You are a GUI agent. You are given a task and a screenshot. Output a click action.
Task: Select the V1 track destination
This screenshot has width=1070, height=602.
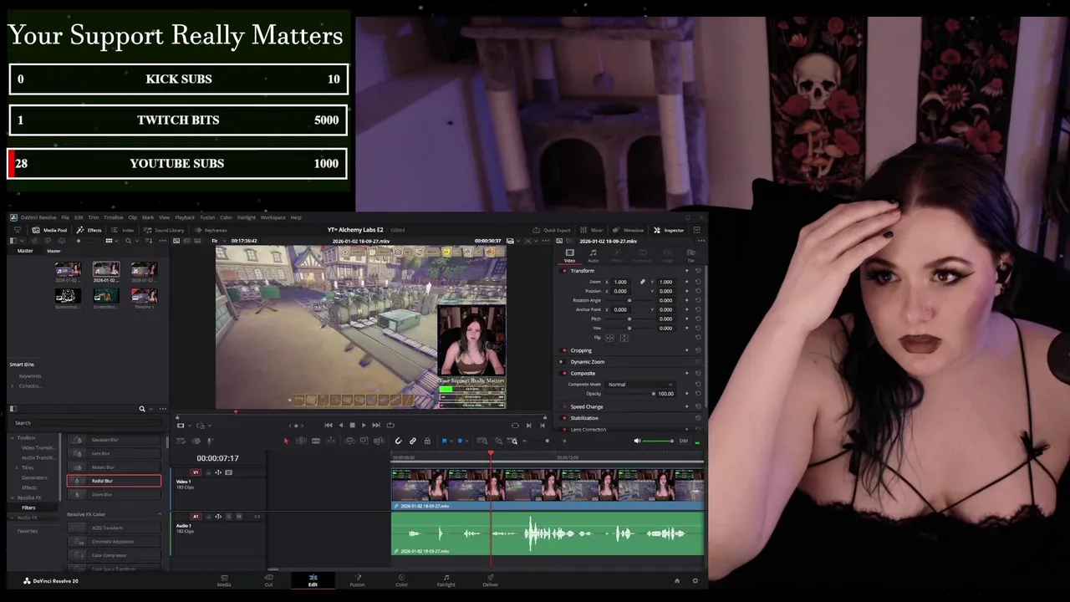(x=196, y=472)
